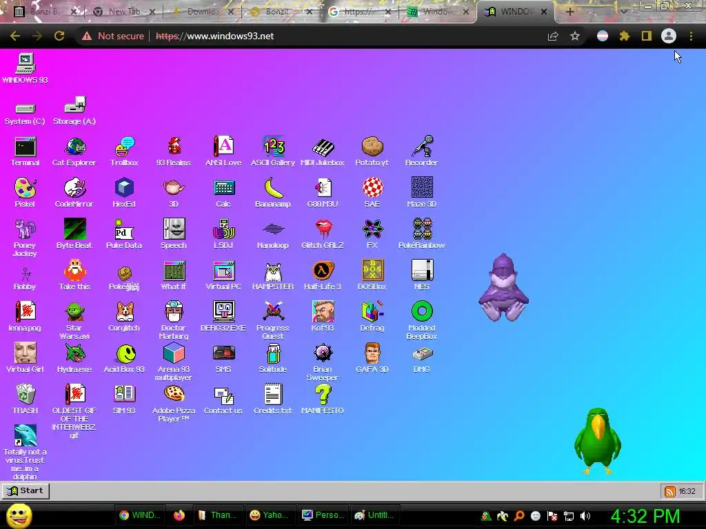Launch MIDI Jukebox icon
Image resolution: width=706 pixels, height=529 pixels.
tap(323, 151)
